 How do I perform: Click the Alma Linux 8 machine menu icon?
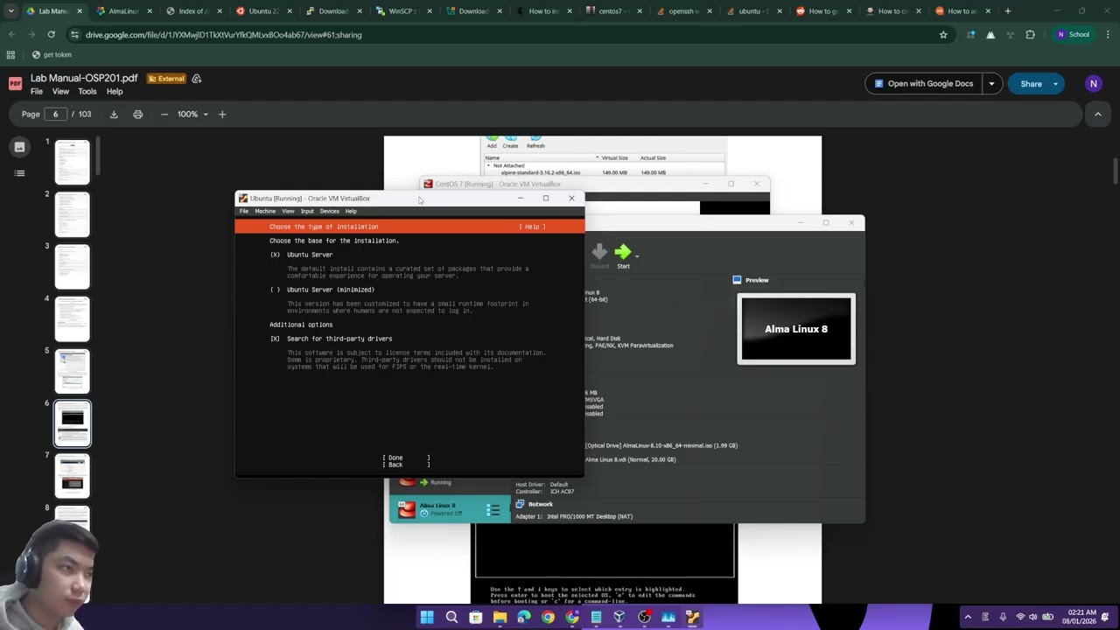pyautogui.click(x=493, y=509)
